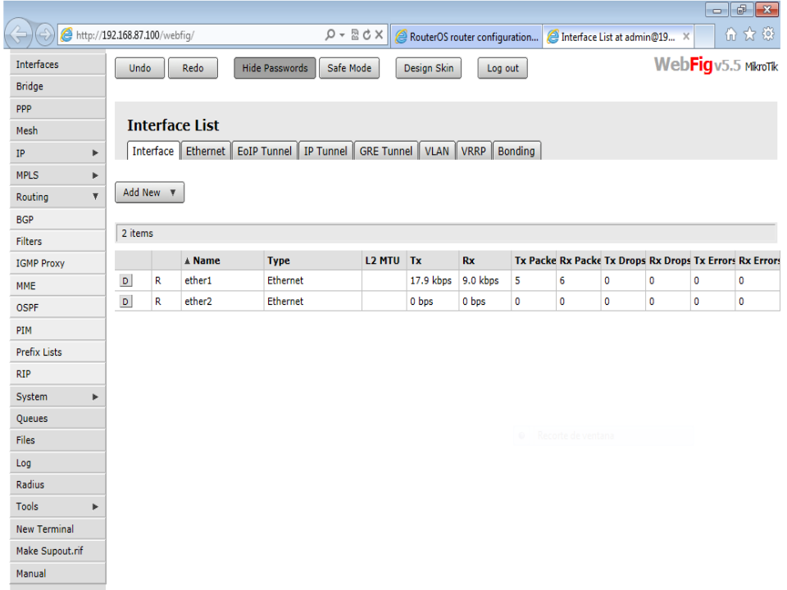Open the browser settings gear icon
The height and width of the screenshot is (590, 787).
point(769,35)
